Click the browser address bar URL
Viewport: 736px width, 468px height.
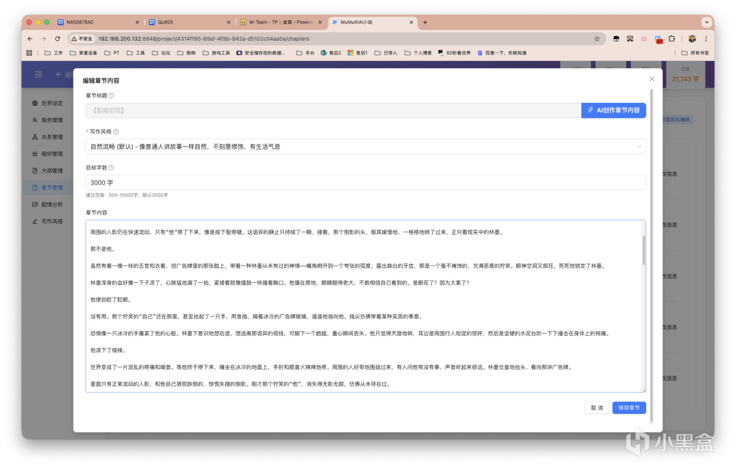click(204, 39)
